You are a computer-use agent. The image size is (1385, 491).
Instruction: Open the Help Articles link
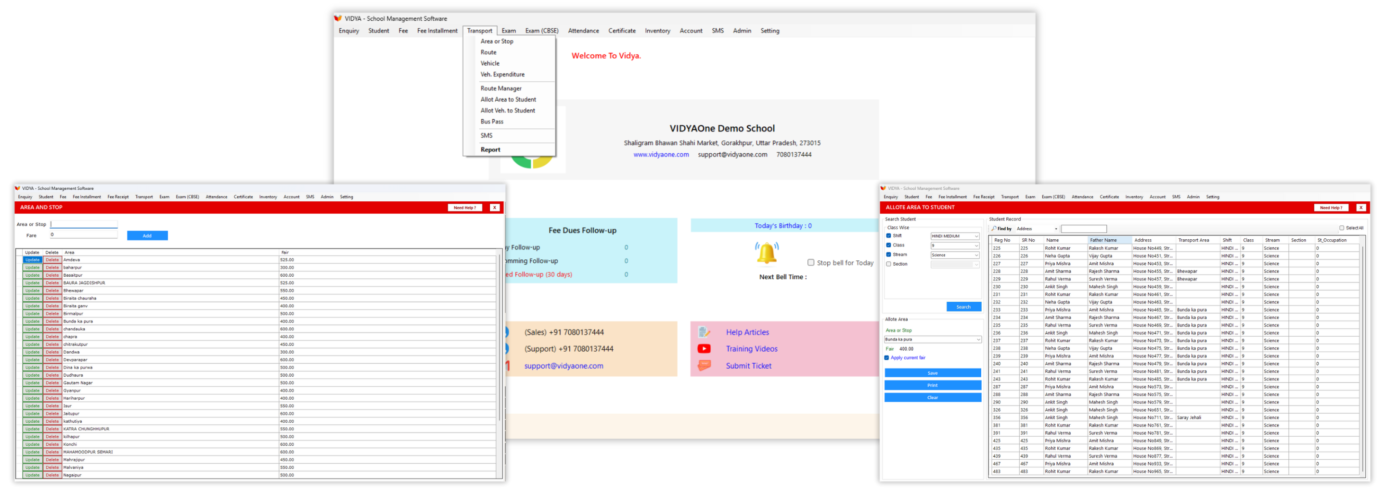(x=747, y=332)
